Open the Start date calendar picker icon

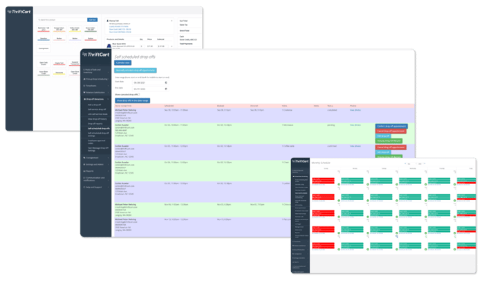165,83
